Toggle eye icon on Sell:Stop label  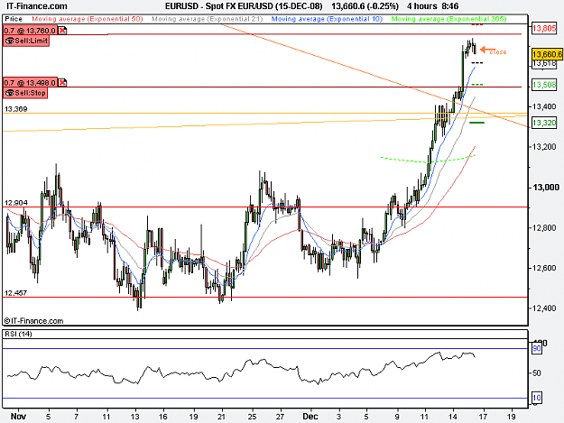coord(9,93)
